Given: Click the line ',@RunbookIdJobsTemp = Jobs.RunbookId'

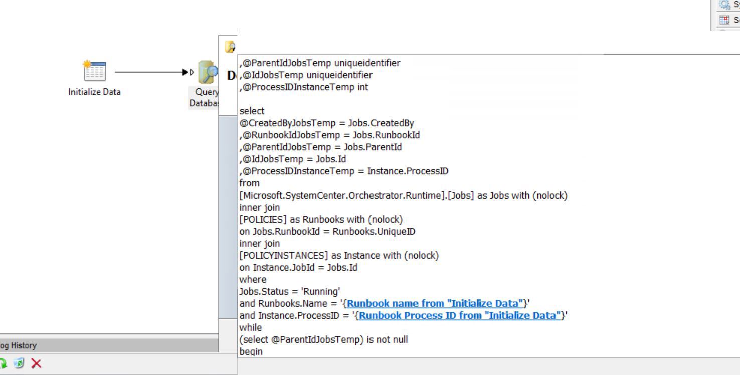Looking at the screenshot, I should [x=329, y=135].
